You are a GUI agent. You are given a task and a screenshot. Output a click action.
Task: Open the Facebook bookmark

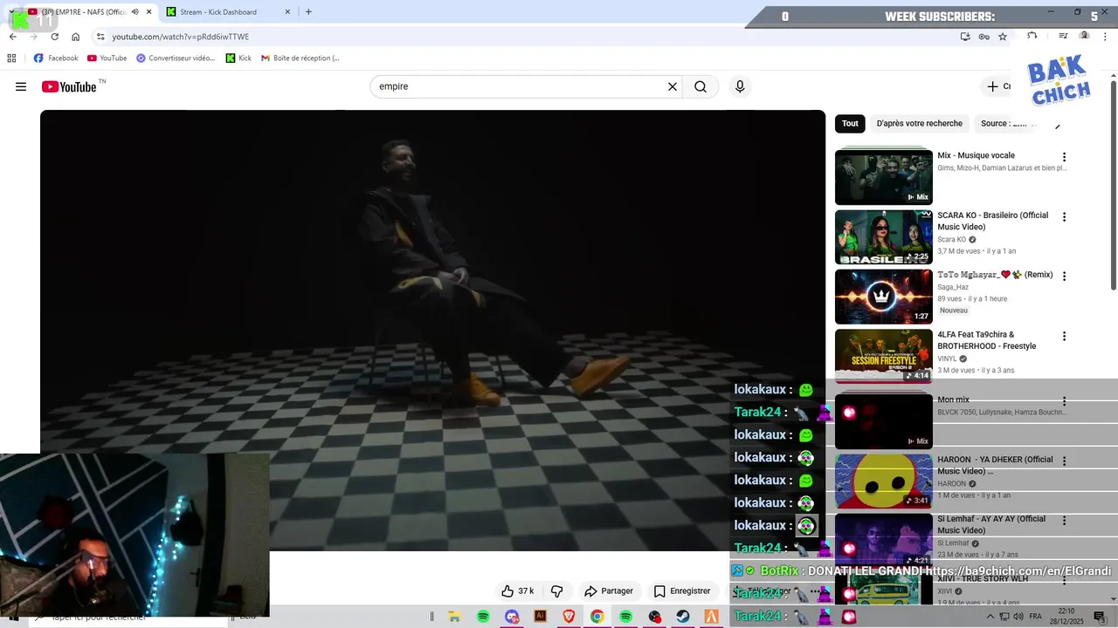click(56, 58)
